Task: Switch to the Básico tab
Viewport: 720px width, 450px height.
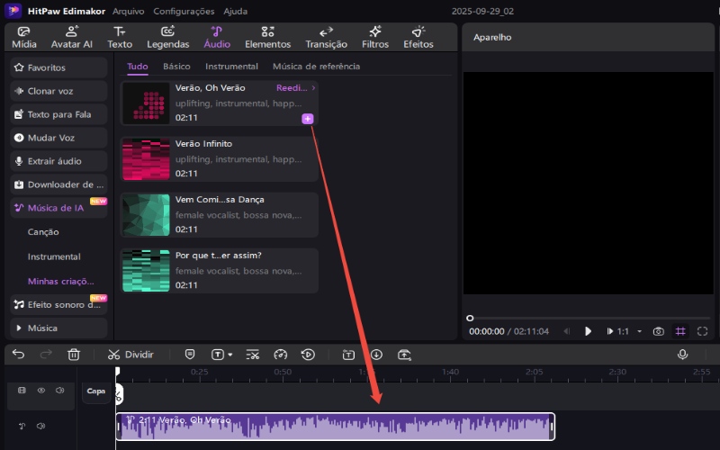Action: (176, 66)
